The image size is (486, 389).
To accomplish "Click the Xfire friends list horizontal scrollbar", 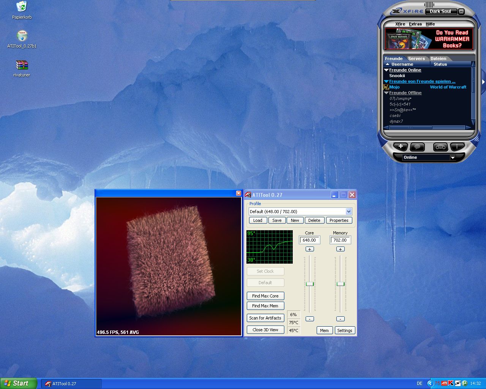I will (427, 128).
